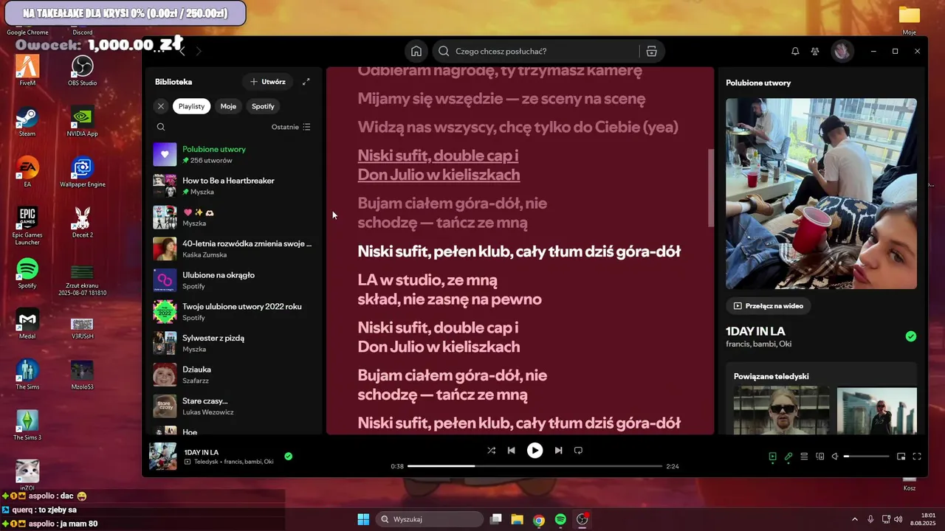Open Sylwester z pizdą playlist
Image resolution: width=945 pixels, height=531 pixels.
[233, 343]
